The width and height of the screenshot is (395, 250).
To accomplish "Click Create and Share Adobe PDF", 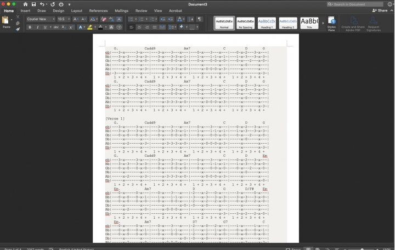I will click(353, 24).
